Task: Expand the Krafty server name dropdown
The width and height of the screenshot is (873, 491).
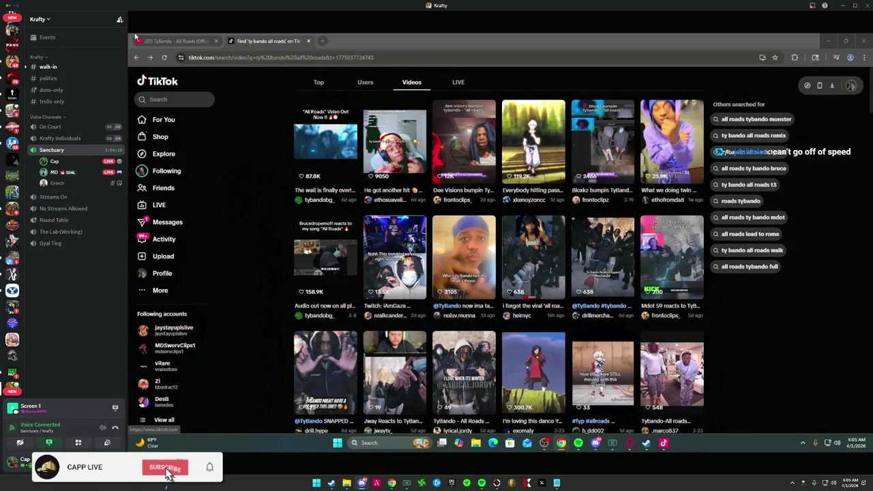Action: [40, 19]
